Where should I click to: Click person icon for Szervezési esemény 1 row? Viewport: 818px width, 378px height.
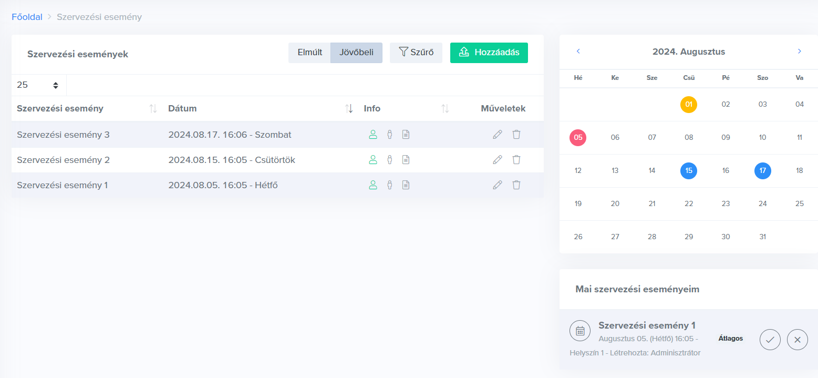[373, 185]
